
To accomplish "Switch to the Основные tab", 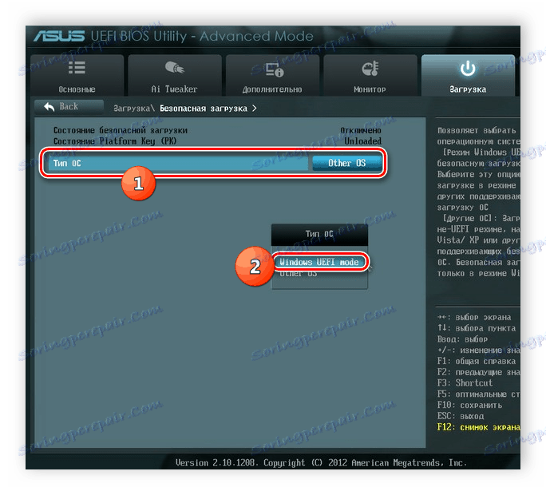I will coord(77,75).
